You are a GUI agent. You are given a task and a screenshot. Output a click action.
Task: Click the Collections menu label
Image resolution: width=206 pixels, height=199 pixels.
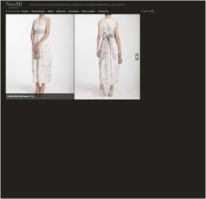pos(11,11)
